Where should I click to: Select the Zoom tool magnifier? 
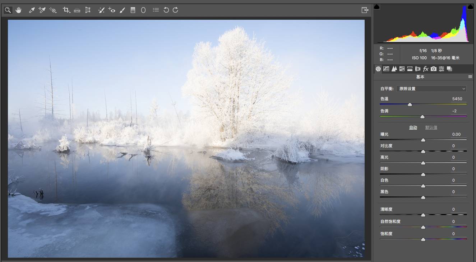(x=8, y=10)
